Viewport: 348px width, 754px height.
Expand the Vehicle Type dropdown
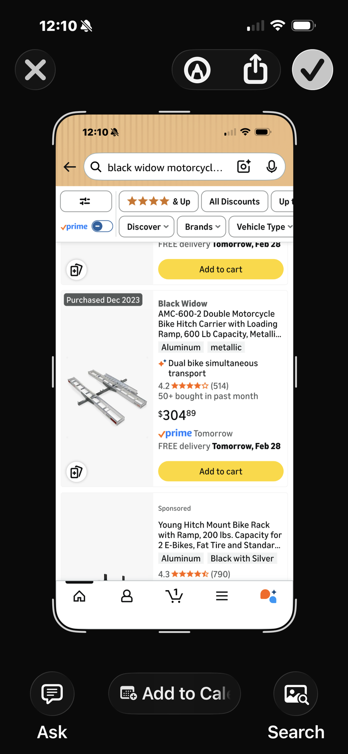(x=263, y=227)
